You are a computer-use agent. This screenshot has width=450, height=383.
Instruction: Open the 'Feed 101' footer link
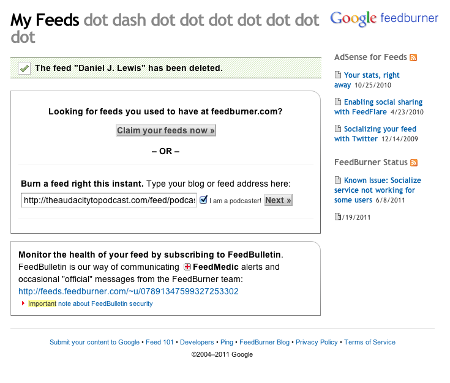click(x=160, y=343)
